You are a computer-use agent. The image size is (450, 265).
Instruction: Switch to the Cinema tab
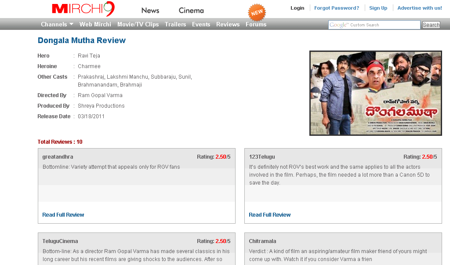[191, 11]
